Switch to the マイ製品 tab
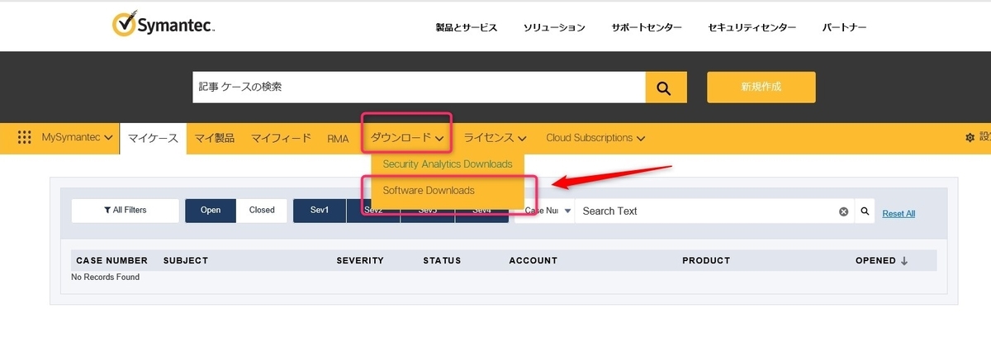This screenshot has height=337, width=991. click(214, 138)
